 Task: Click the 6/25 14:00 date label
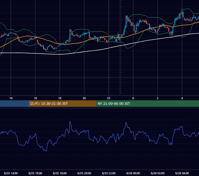pyautogui.click(x=11, y=173)
